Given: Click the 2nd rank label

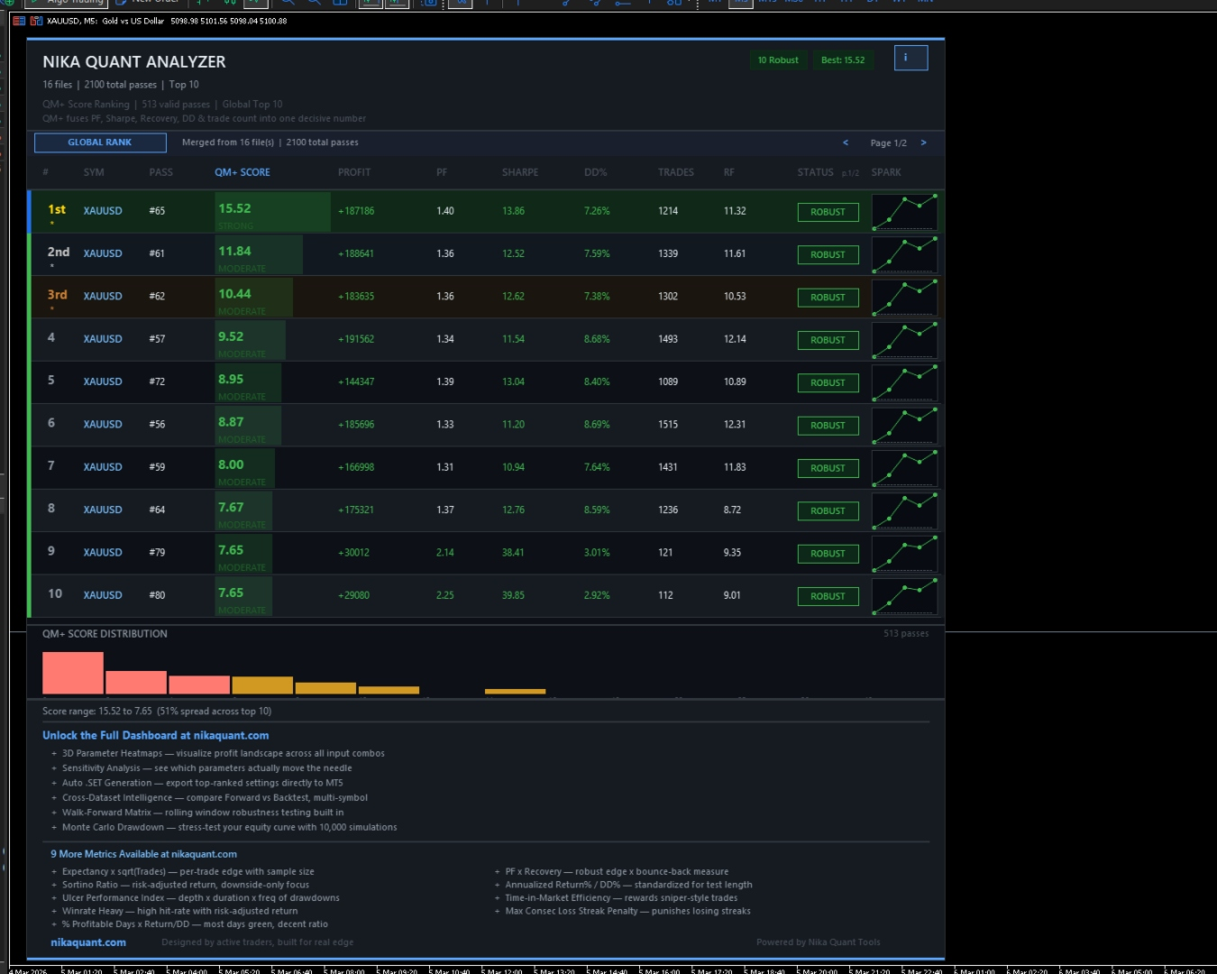Looking at the screenshot, I should click(59, 252).
